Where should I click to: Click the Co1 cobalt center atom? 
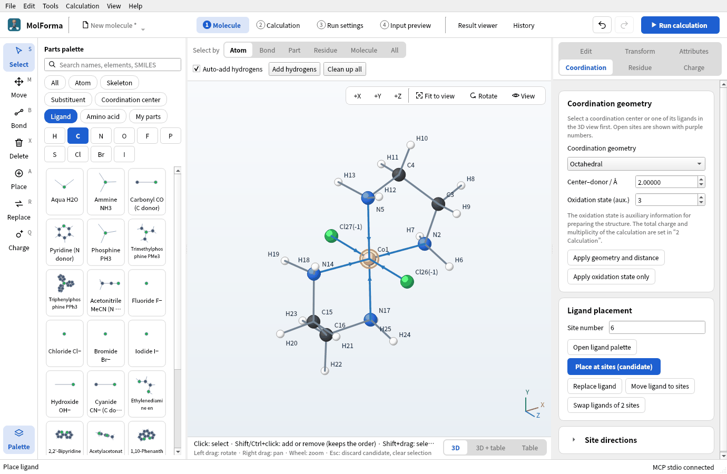(x=369, y=259)
